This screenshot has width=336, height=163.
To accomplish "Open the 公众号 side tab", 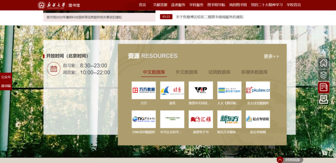I will (6, 77).
